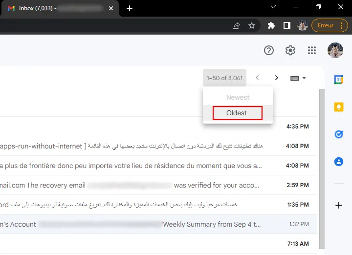
Task: Open Chrome profile avatar in toolbar
Action: pyautogui.click(x=303, y=25)
